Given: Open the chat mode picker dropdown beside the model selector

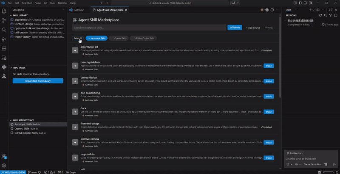Looking at the screenshot, I should pyautogui.click(x=298, y=164).
